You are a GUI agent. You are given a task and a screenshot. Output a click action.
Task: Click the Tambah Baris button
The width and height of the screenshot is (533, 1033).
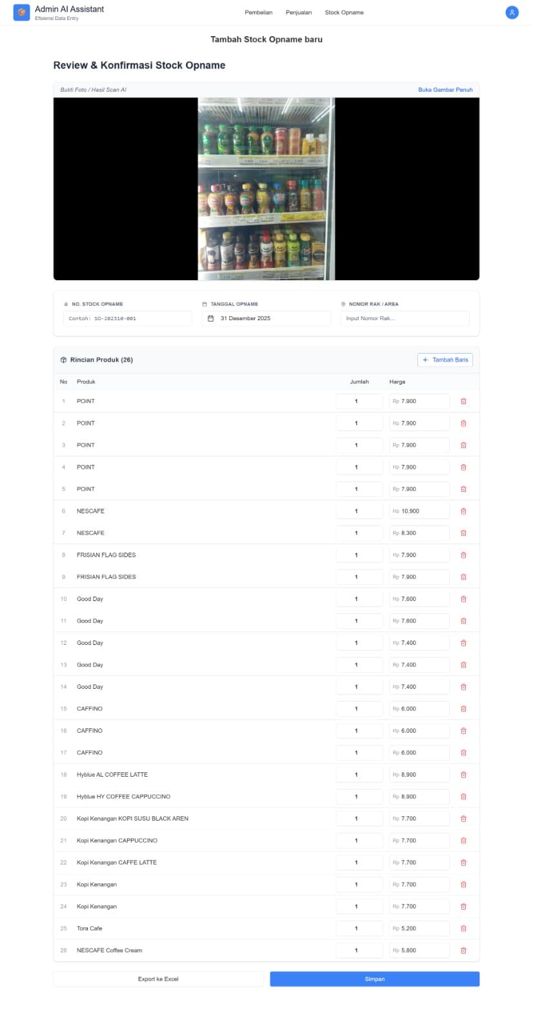445,360
